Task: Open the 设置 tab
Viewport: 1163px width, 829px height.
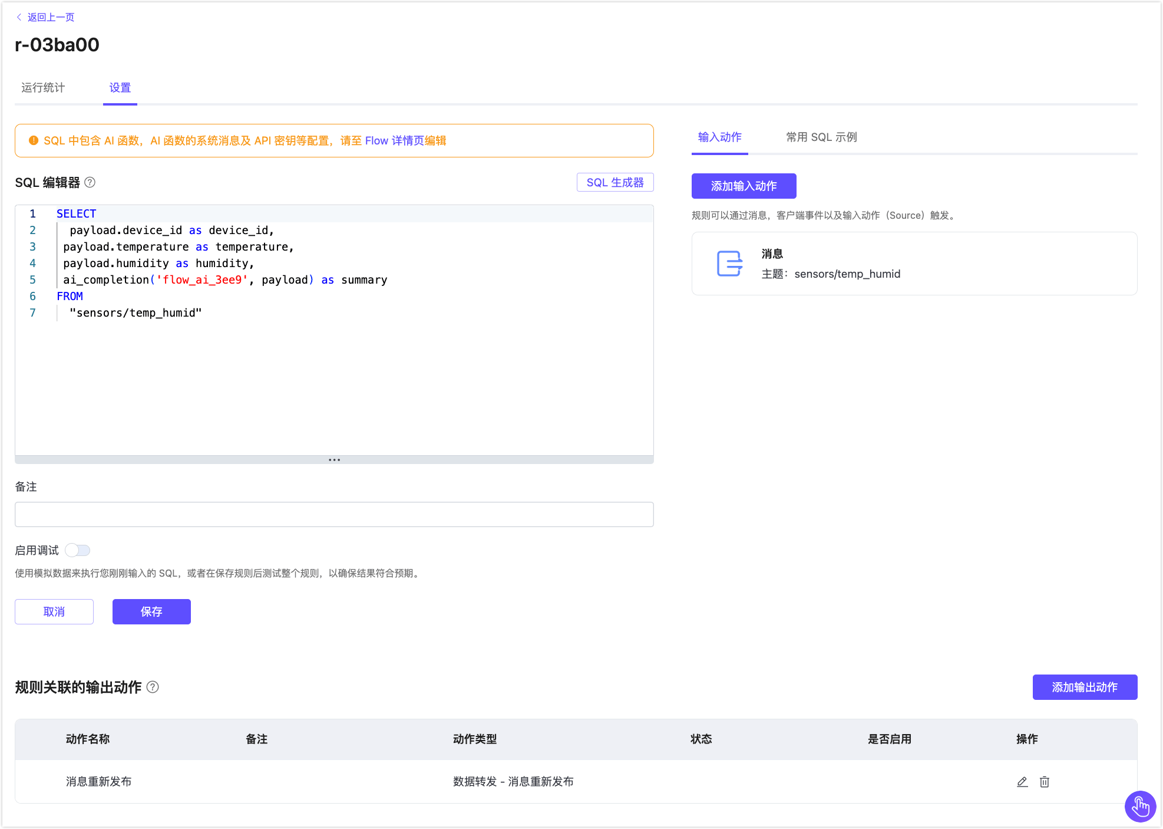Action: [120, 87]
